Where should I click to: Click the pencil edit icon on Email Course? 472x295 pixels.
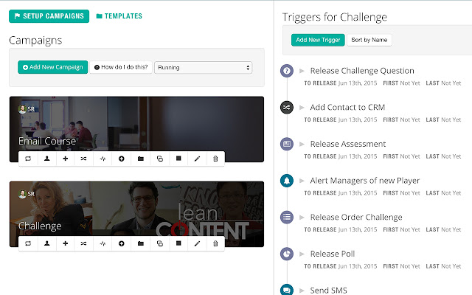(x=197, y=159)
